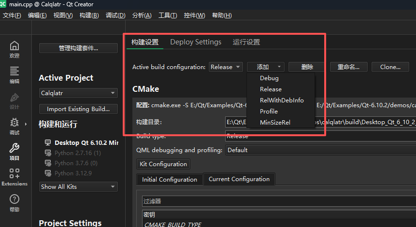Open the Design mode pen icon
This screenshot has height=227, width=416.
(14, 98)
